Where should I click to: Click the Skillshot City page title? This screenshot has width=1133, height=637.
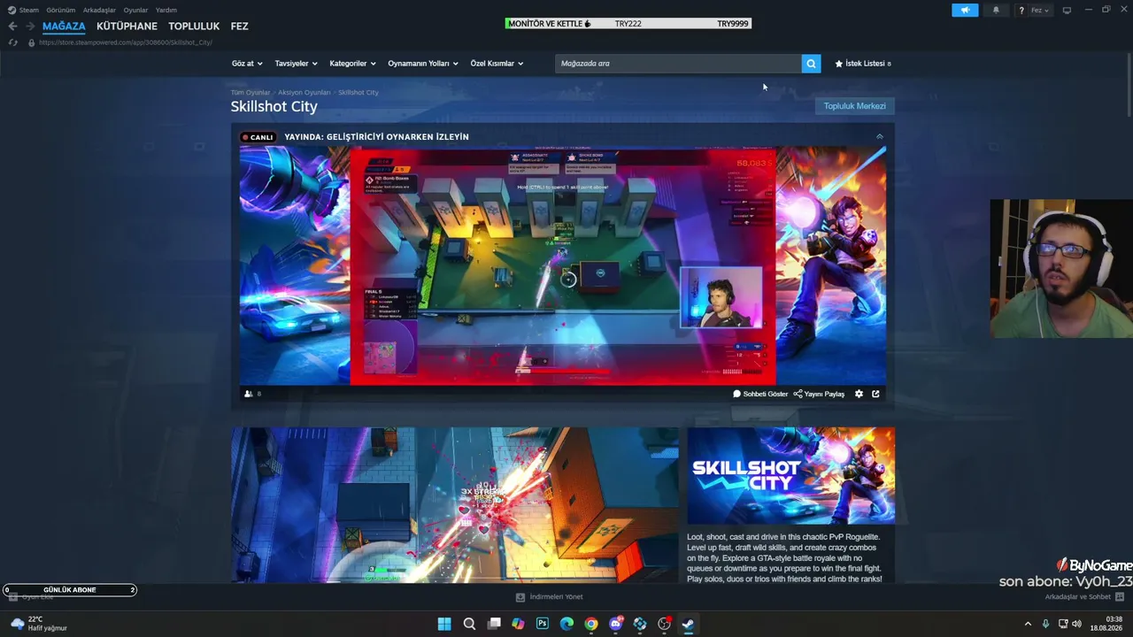(x=274, y=106)
